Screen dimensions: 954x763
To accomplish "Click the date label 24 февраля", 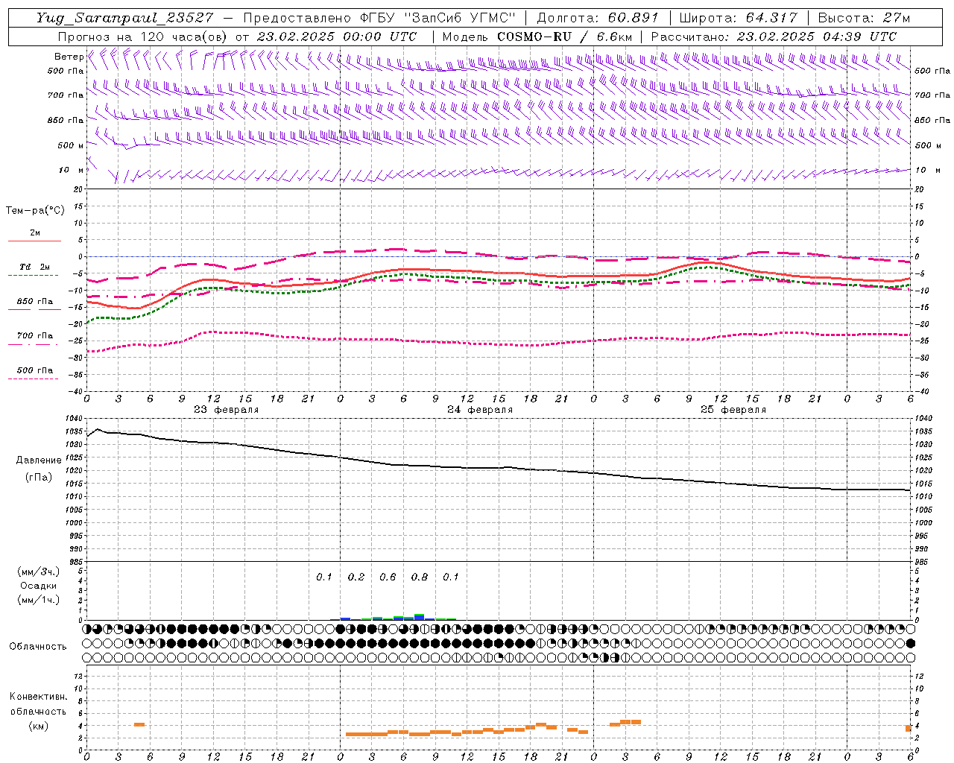I will pyautogui.click(x=480, y=410).
